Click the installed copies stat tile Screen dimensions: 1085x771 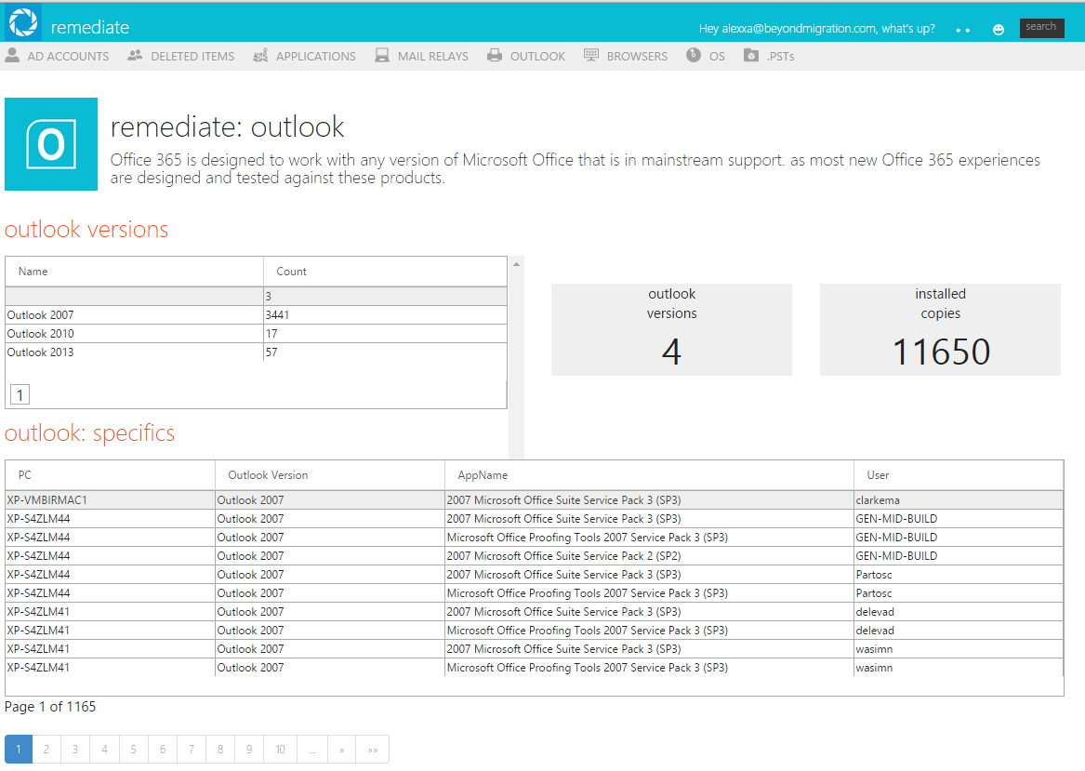coord(940,329)
